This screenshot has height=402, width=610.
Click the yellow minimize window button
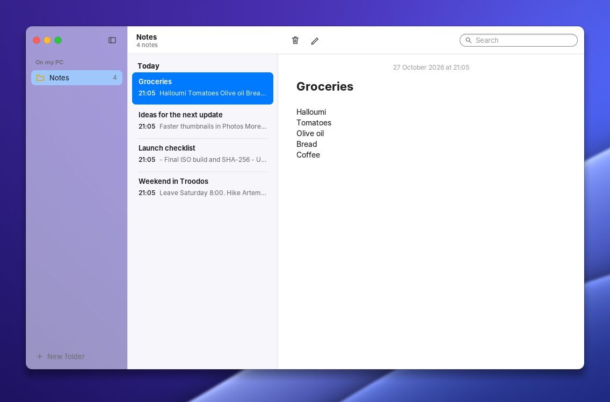click(47, 40)
